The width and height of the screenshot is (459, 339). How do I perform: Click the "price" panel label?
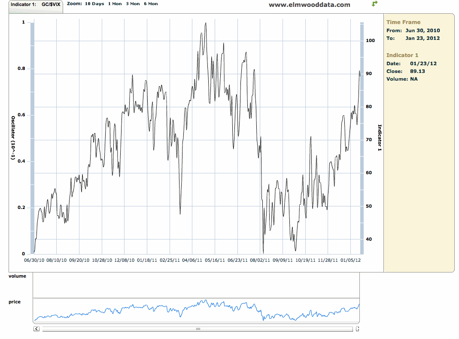pos(15,302)
